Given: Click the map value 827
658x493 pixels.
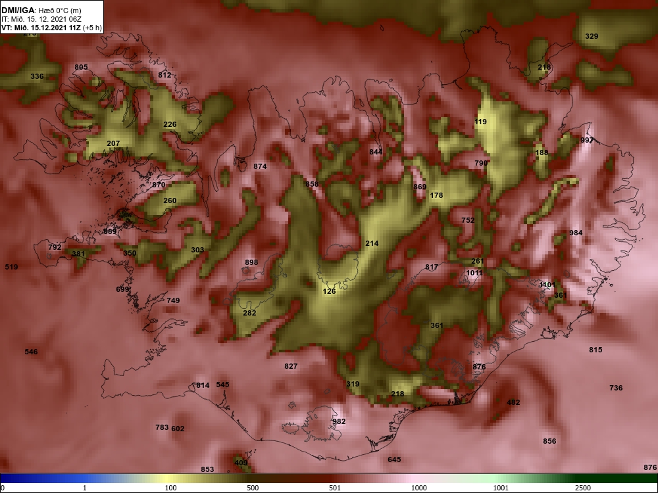Looking at the screenshot, I should [x=291, y=366].
